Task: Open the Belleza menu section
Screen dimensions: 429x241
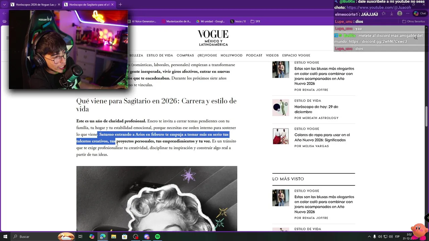Action: coord(136,56)
